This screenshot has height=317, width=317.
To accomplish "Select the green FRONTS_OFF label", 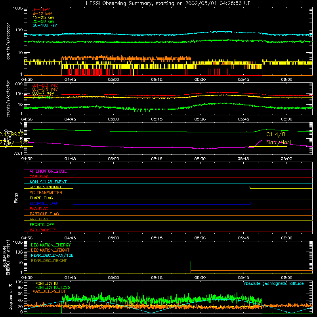I will pos(42,225).
